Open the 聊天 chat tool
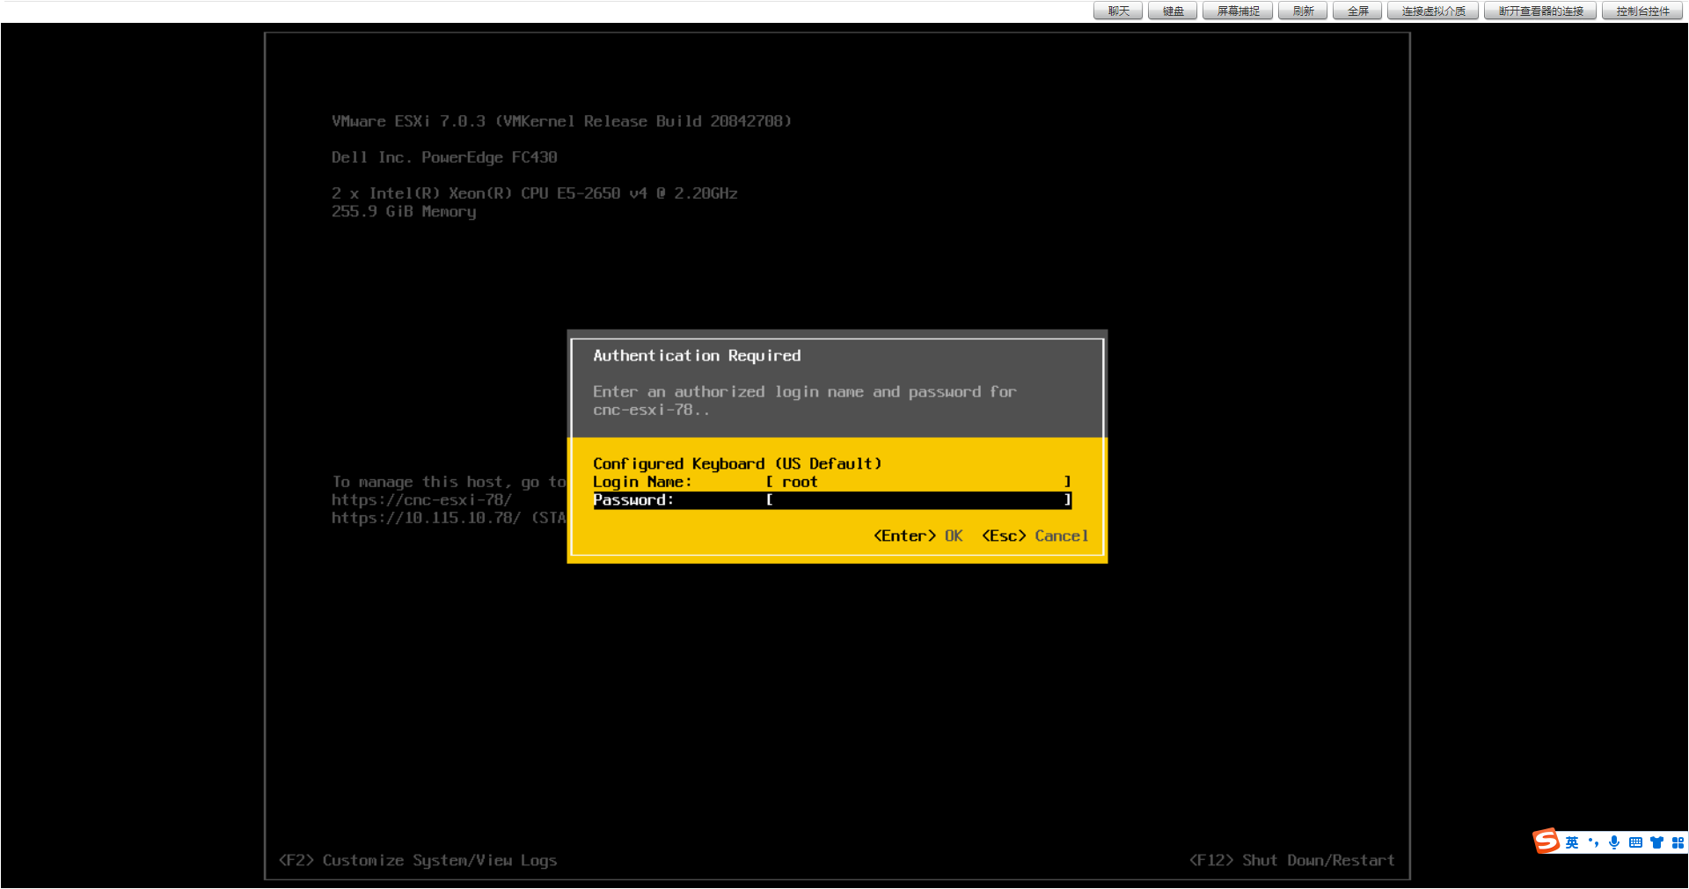 [x=1117, y=11]
